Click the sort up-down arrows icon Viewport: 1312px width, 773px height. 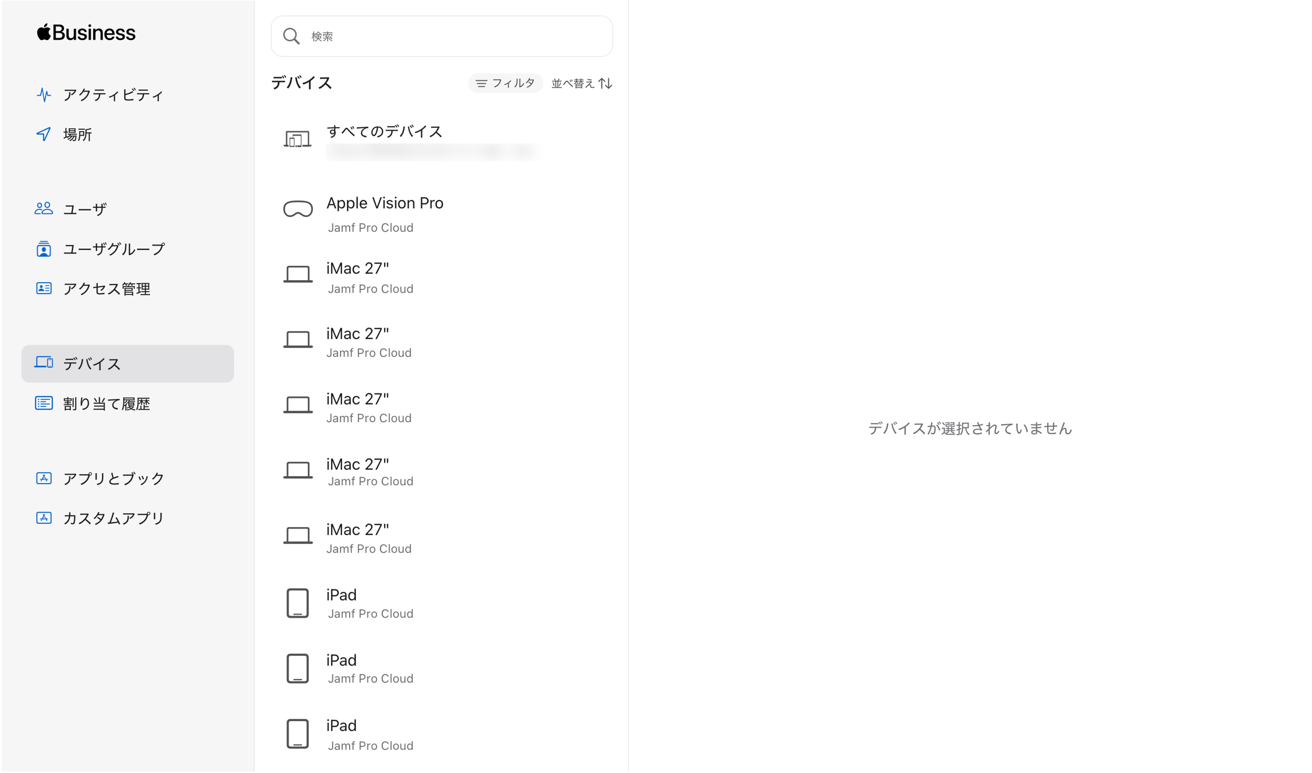606,83
